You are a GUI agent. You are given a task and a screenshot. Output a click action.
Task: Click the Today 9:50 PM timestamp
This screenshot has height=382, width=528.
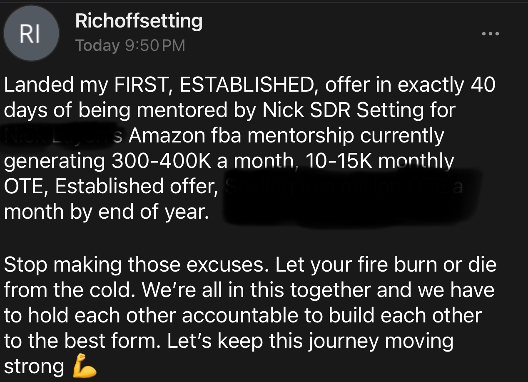coord(130,45)
